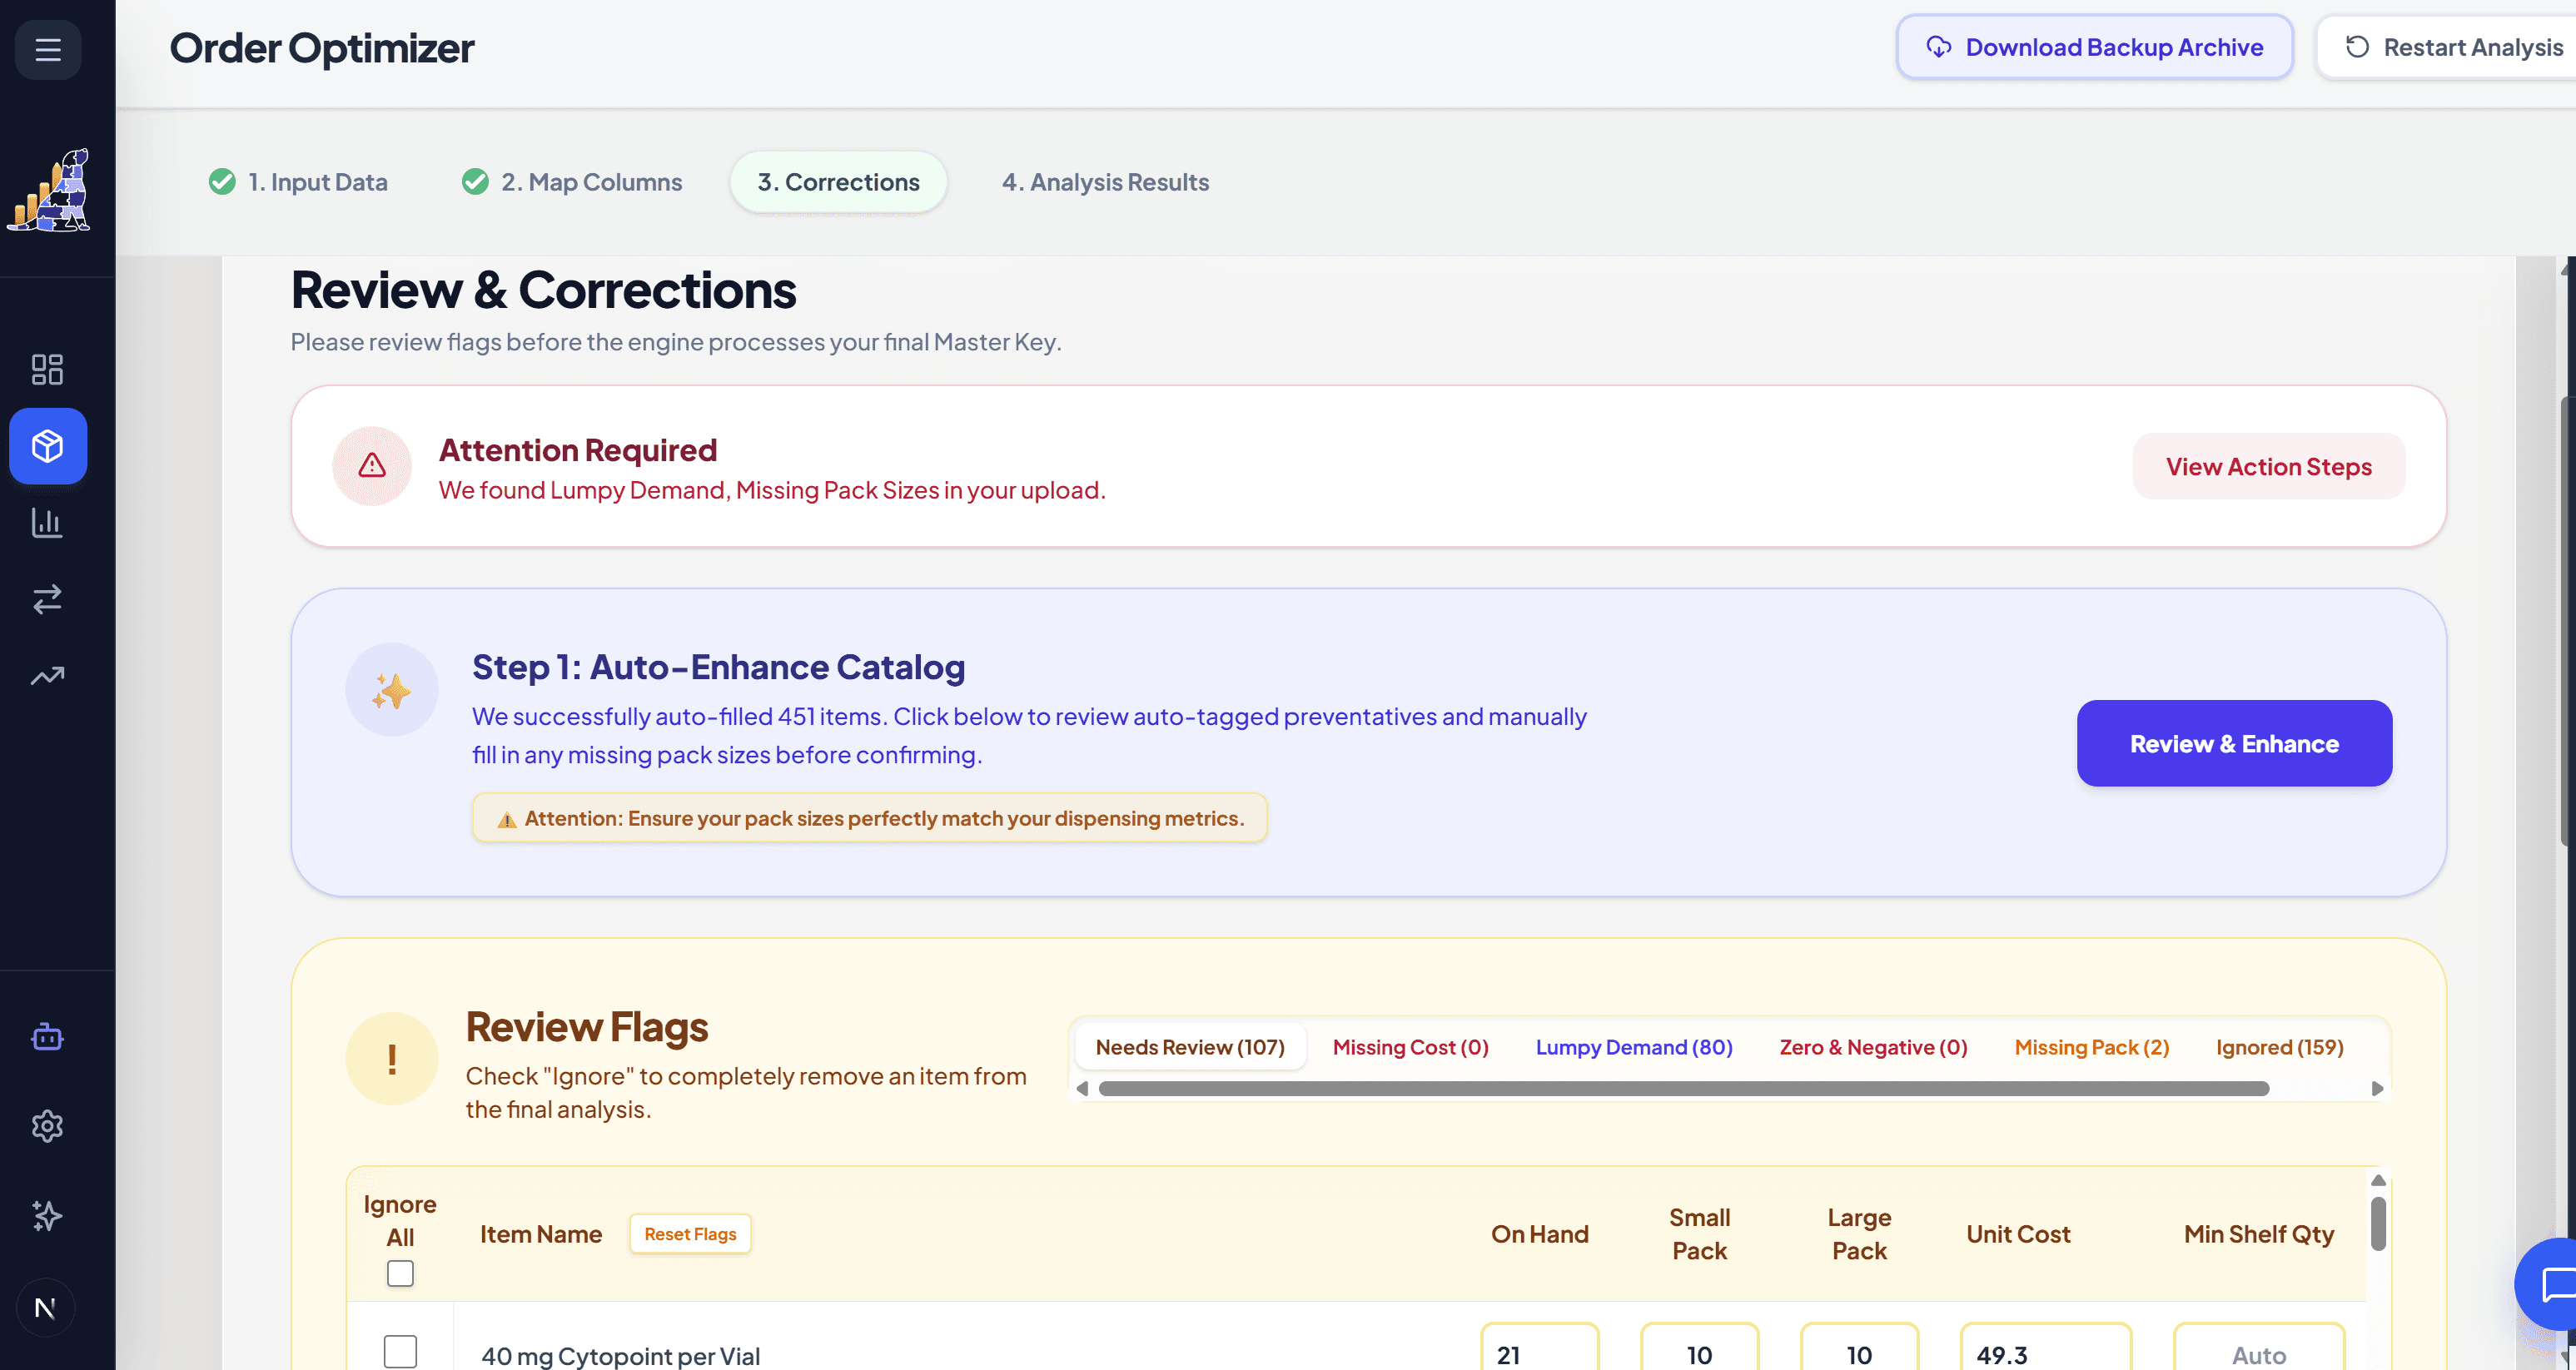2576x1370 pixels.
Task: Click the table scrollbar up arrow
Action: (2378, 1180)
